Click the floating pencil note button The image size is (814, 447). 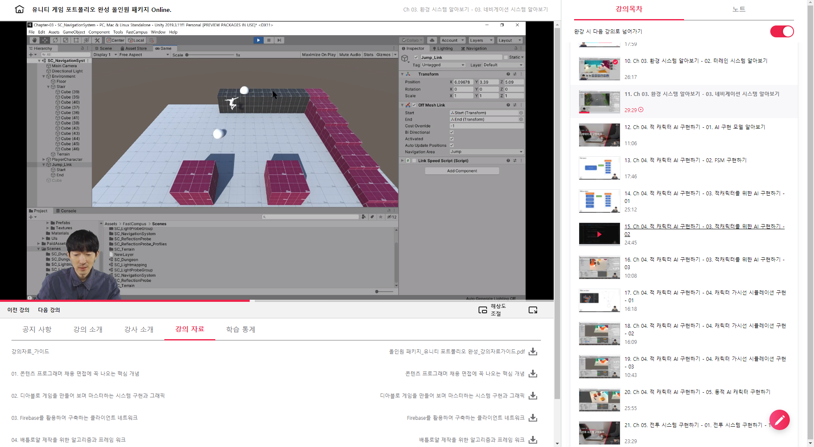point(780,420)
